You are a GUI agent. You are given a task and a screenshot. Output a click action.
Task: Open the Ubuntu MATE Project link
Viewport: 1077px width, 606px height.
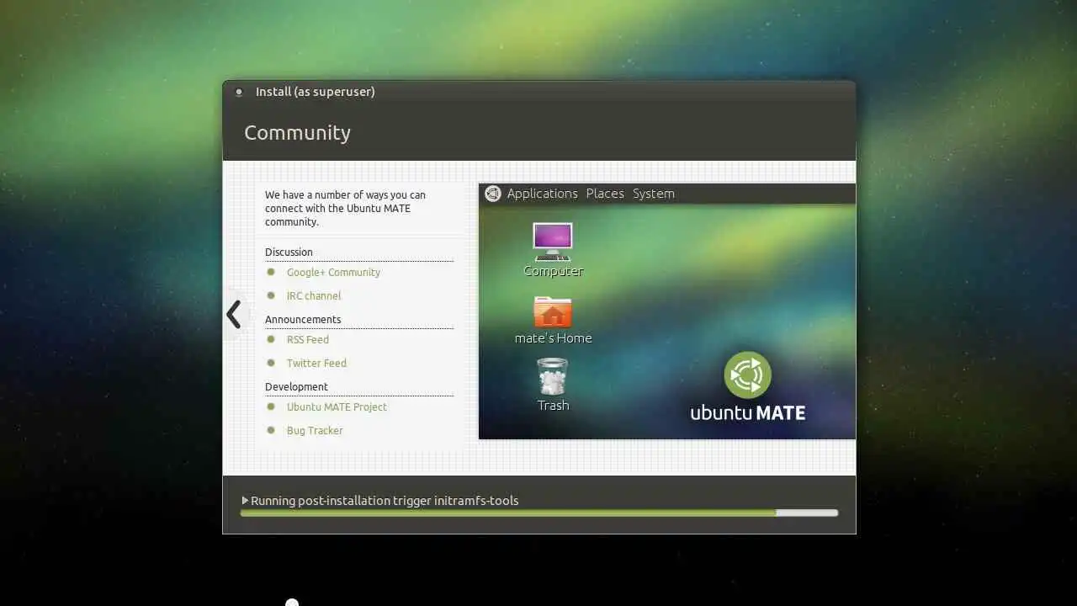(337, 407)
